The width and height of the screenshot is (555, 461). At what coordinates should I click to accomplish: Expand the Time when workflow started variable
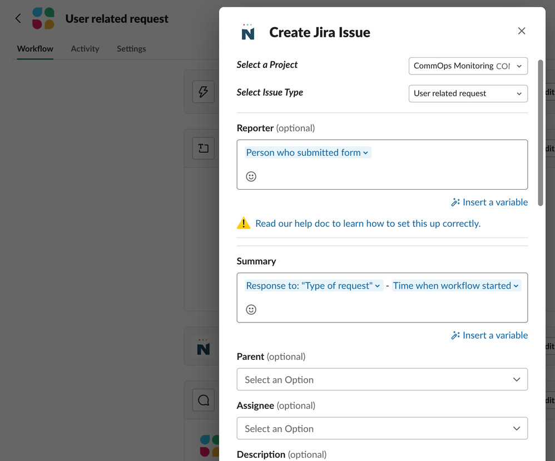(456, 286)
